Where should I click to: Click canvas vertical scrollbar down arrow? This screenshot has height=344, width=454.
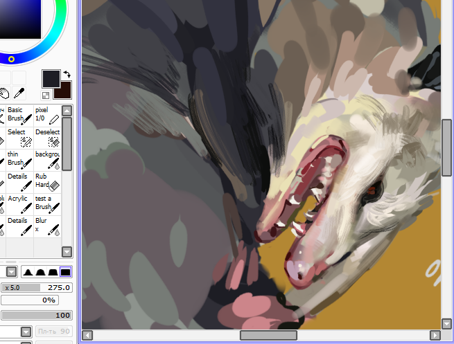446,323
